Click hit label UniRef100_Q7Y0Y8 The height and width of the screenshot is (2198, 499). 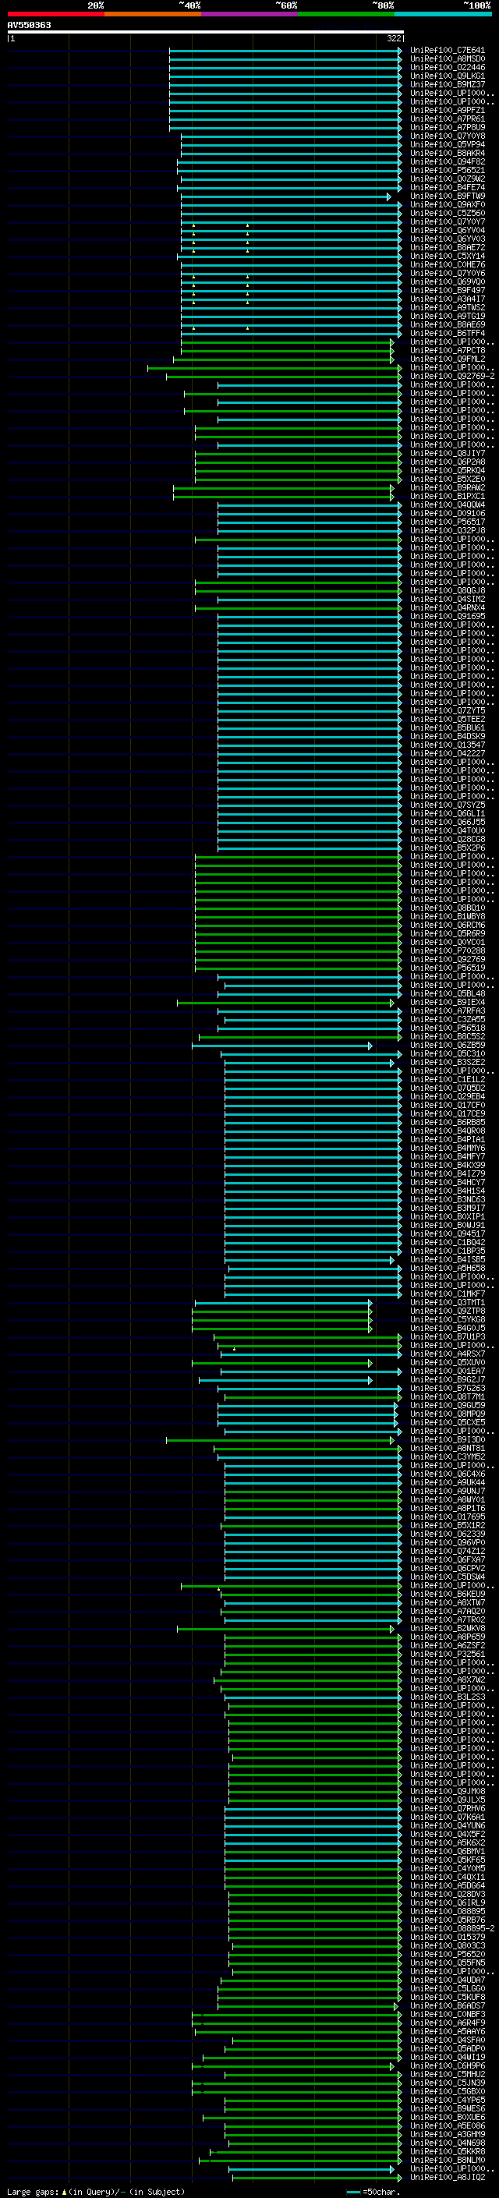(448, 136)
